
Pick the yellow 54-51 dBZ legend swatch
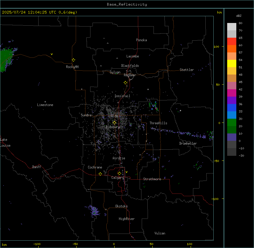point(232,63)
